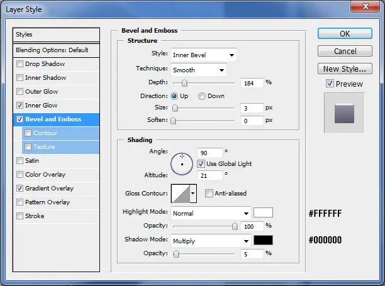Open the Technique dropdown showing Smooth
385x286 pixels.
[199, 70]
